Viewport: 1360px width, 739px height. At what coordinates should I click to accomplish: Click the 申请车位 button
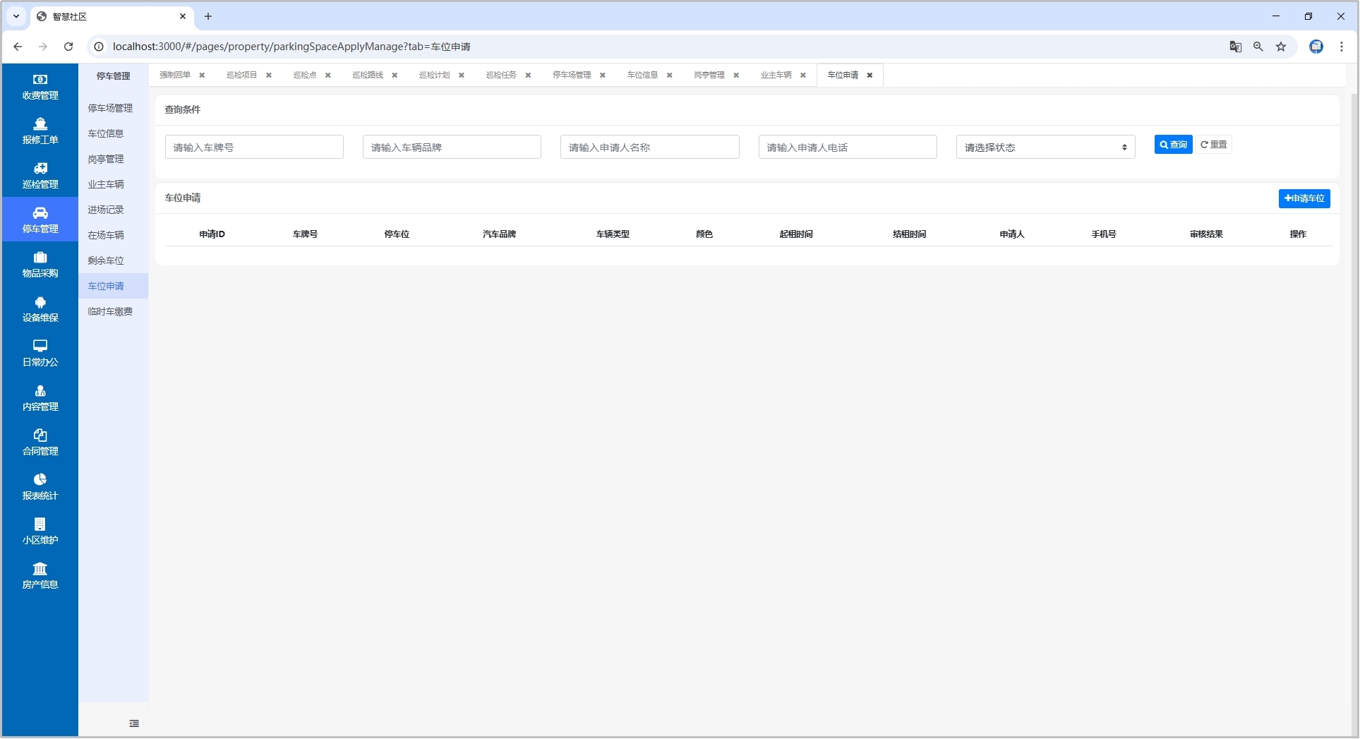[1304, 199]
